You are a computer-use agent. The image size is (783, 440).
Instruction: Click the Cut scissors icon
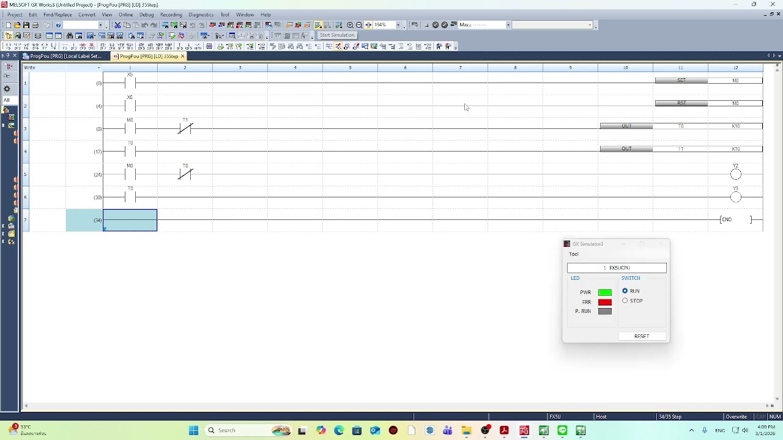pyautogui.click(x=117, y=25)
